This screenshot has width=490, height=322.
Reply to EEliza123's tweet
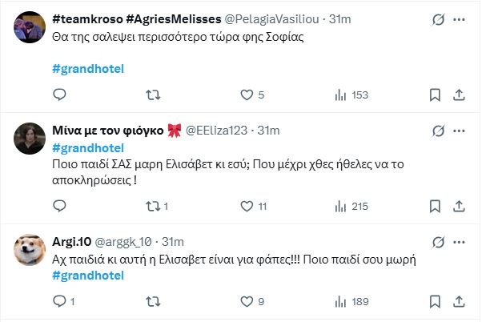point(58,206)
